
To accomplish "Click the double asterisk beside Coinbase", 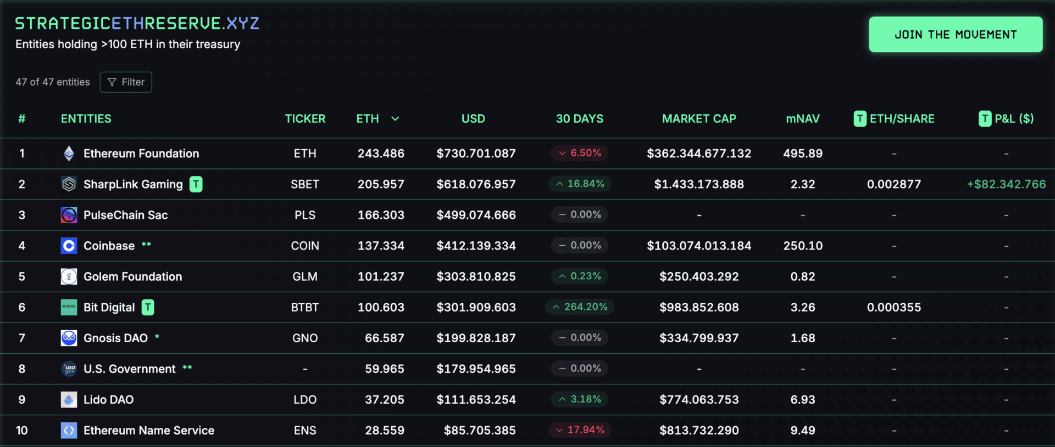I will point(146,245).
